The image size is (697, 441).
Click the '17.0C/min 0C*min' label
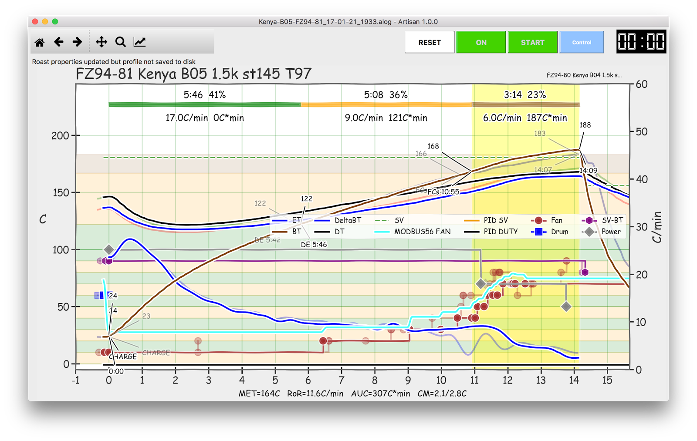pyautogui.click(x=205, y=118)
